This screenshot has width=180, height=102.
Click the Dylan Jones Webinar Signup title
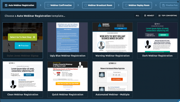23,56
